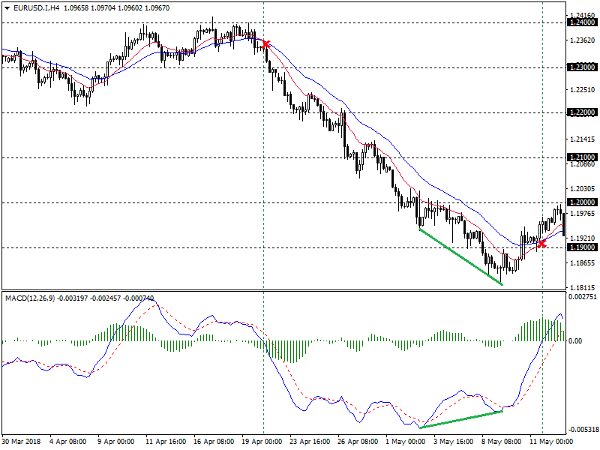Click the 1.23620 price scale value
This screenshot has width=600, height=450.
[x=583, y=40]
